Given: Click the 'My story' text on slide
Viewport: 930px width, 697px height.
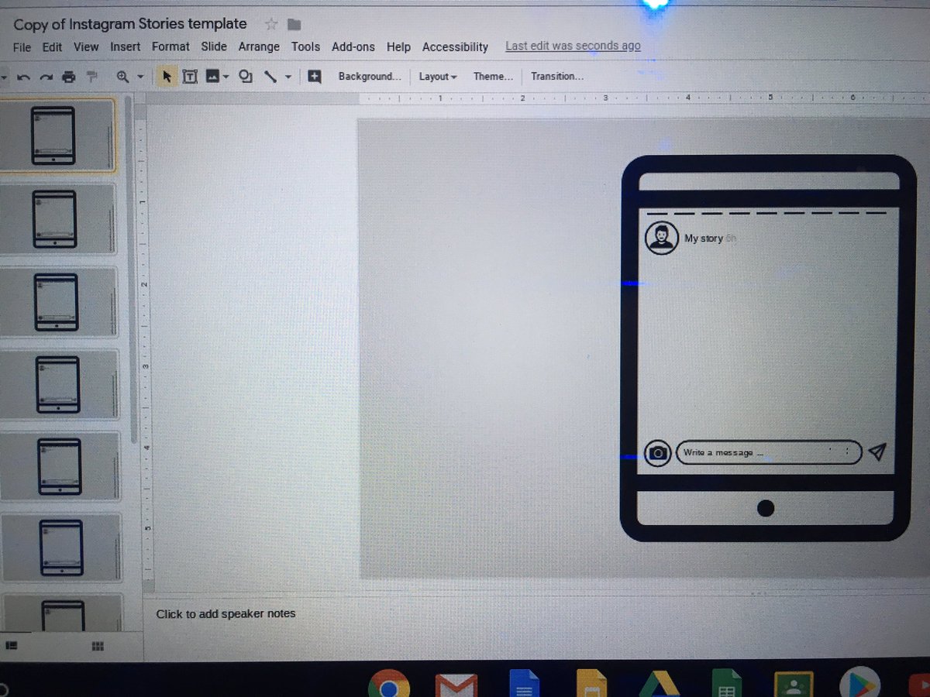Looking at the screenshot, I should coord(704,239).
